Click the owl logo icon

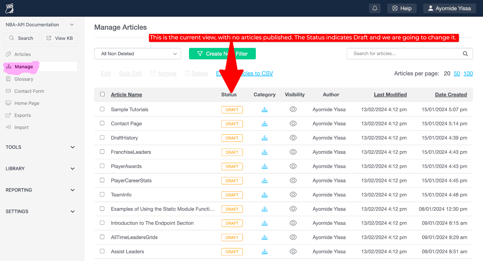coord(10,8)
